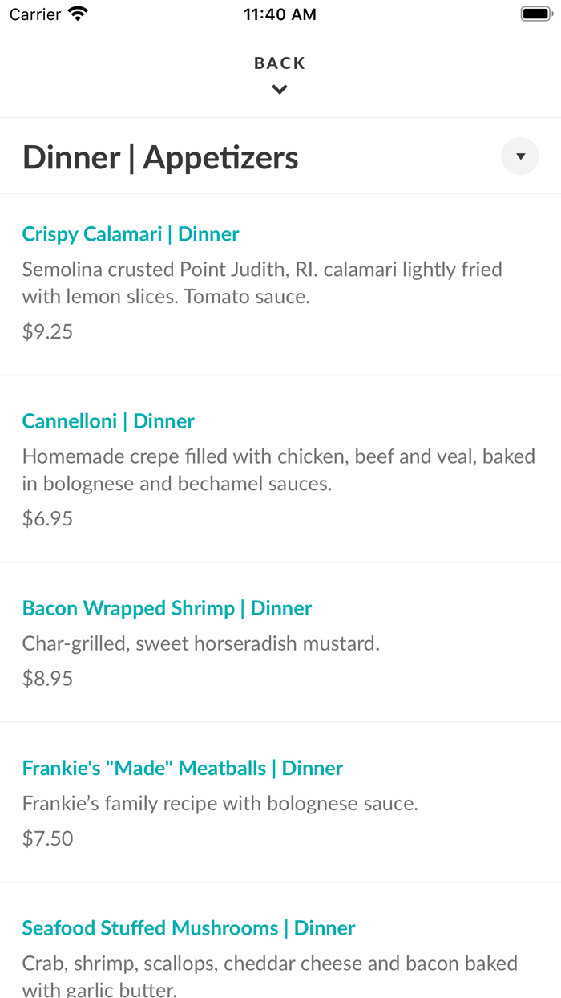Select the Dinner | Appetizers heading
Viewport: 561px width, 998px height.
(x=160, y=157)
